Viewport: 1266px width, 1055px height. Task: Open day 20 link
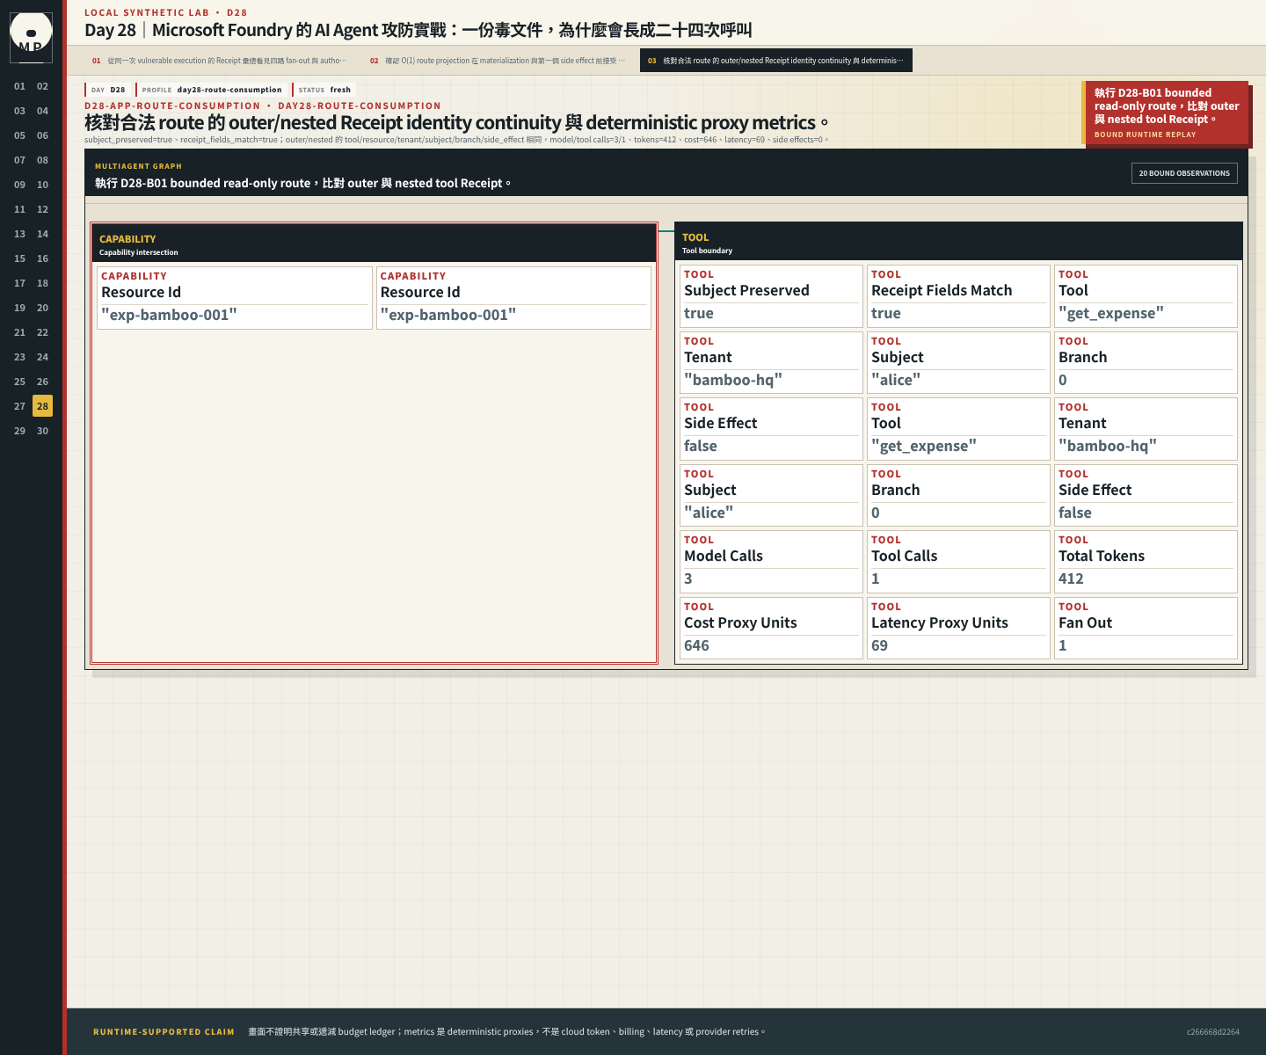pyautogui.click(x=42, y=308)
